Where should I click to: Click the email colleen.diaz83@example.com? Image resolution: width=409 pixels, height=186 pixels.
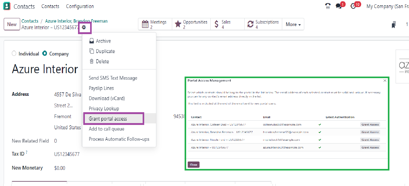[282, 125]
